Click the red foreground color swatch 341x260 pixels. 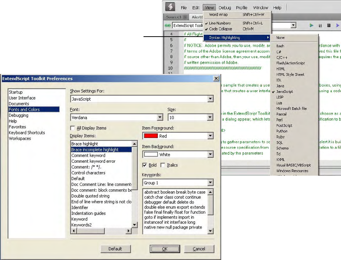151,136
